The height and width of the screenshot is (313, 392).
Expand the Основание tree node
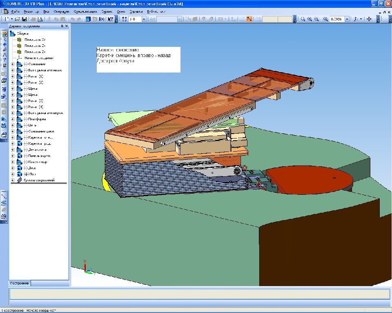coord(13,64)
